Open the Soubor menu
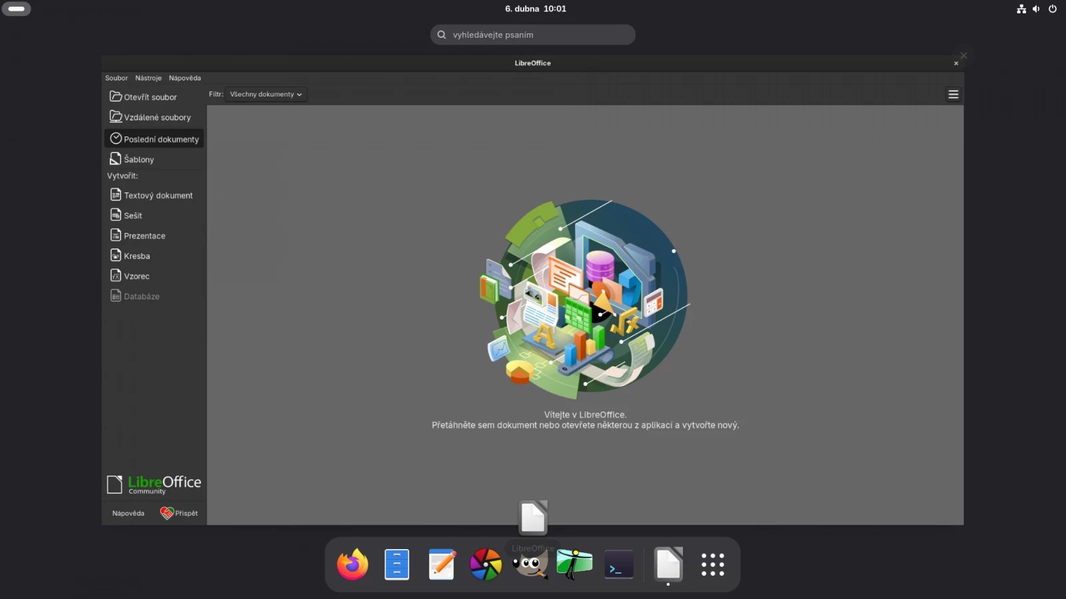 click(117, 78)
